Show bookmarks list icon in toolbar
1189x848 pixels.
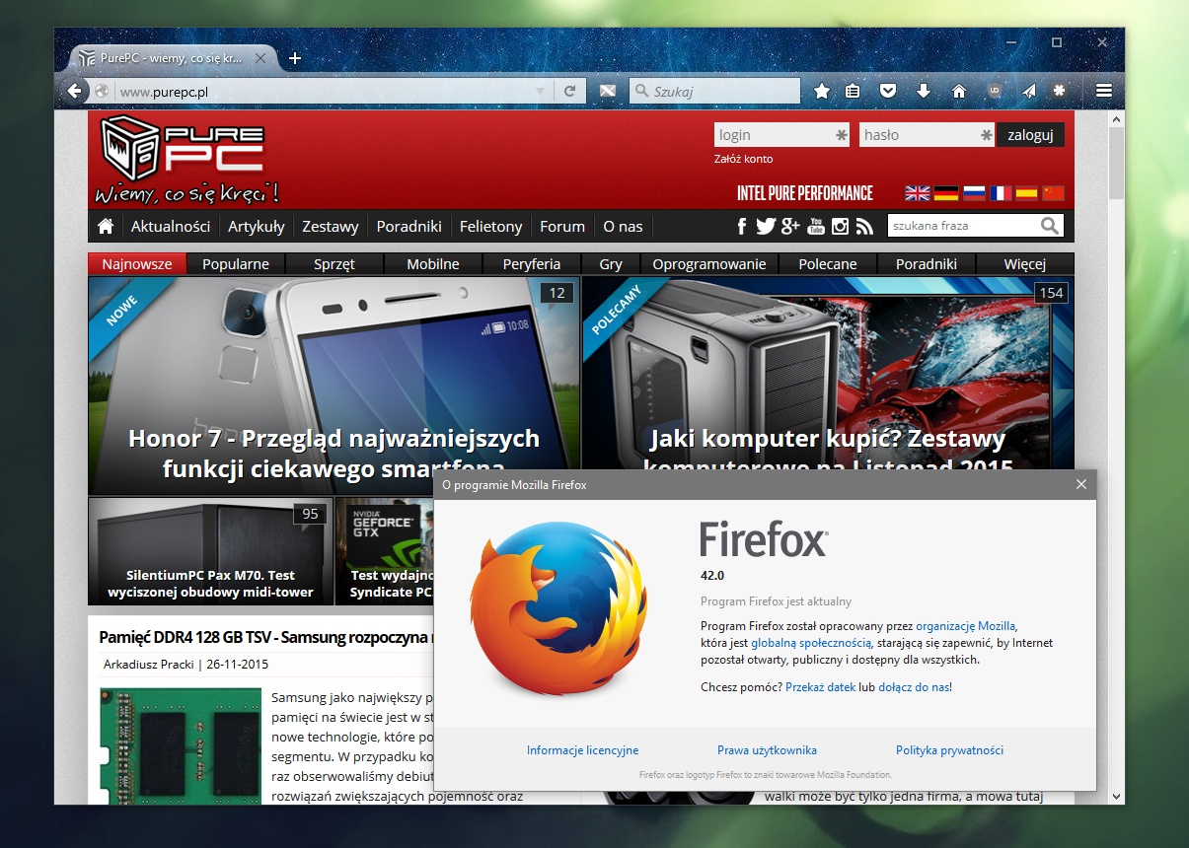click(x=854, y=91)
